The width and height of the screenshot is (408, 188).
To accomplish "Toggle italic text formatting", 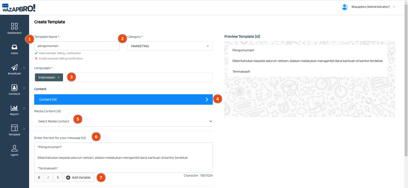I will [x=48, y=178].
